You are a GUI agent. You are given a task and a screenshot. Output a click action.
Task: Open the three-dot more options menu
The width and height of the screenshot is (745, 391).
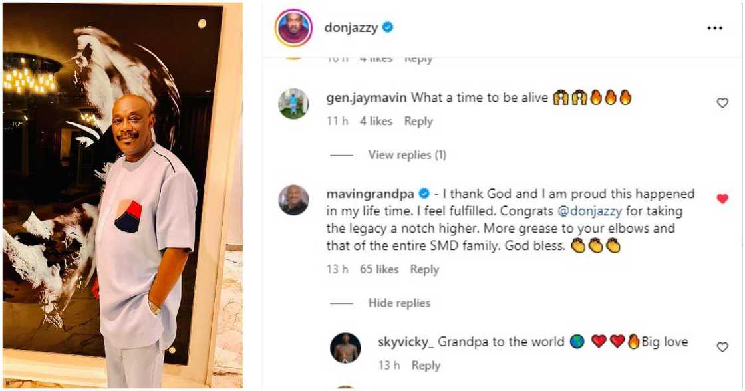[714, 28]
